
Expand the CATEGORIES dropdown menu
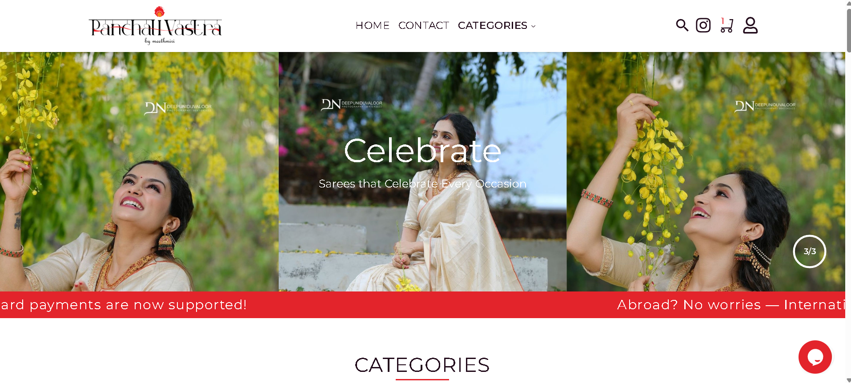pyautogui.click(x=497, y=25)
